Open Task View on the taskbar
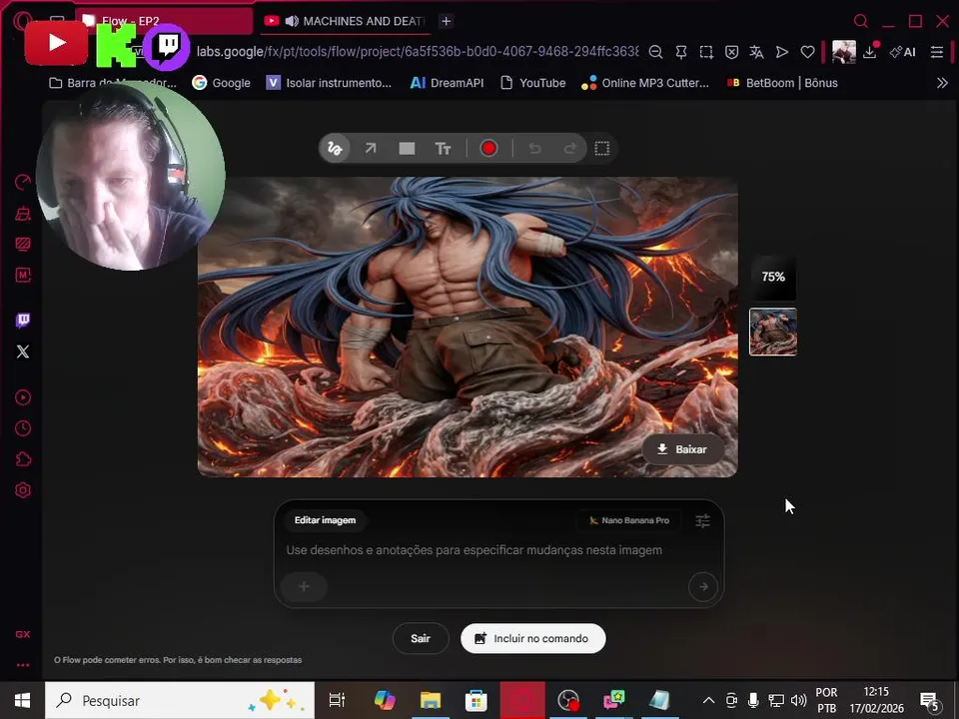Viewport: 959px width, 719px height. (x=337, y=701)
